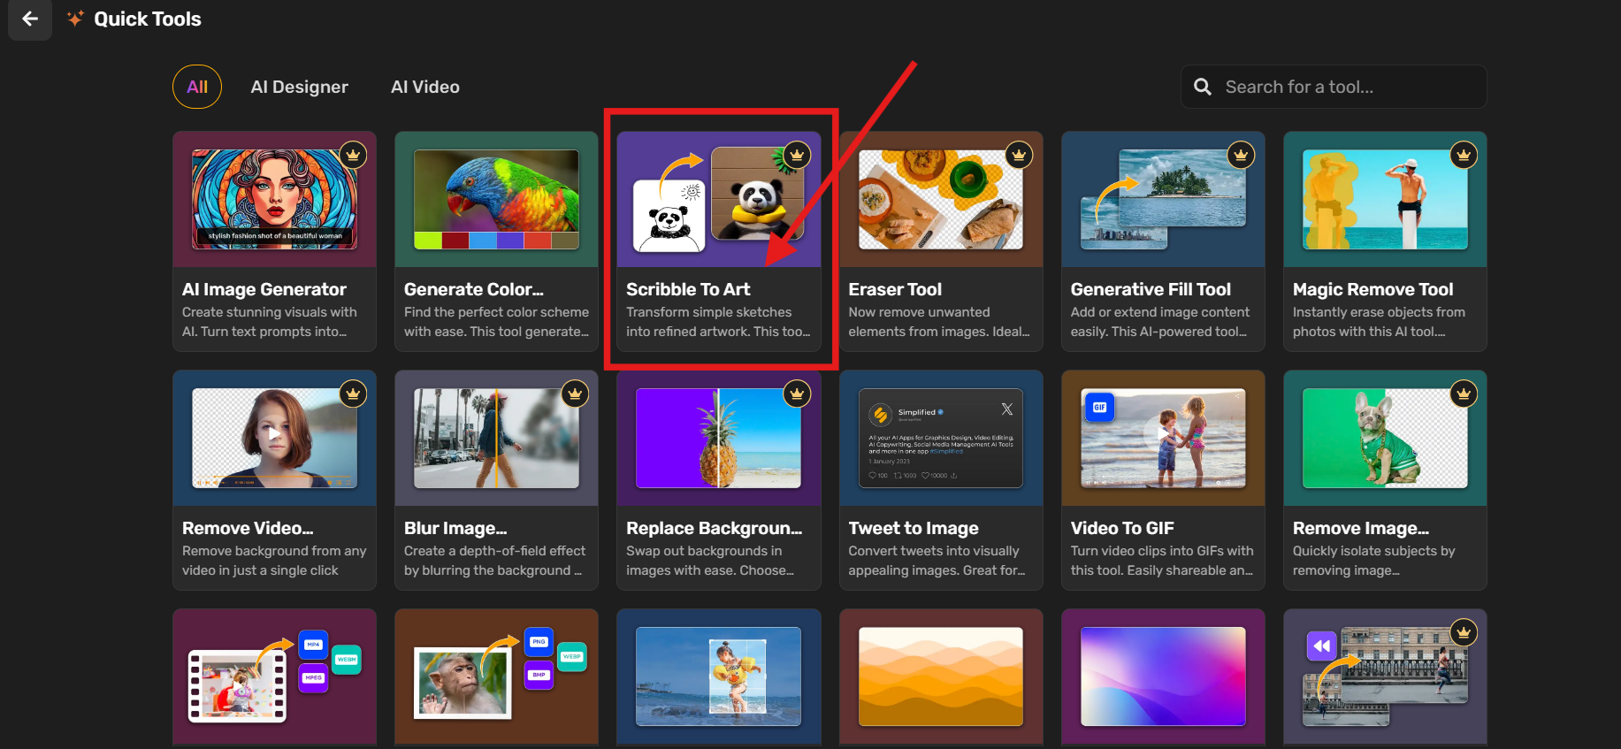This screenshot has width=1621, height=749.
Task: Click the Generative Fill Tool title
Action: [x=1151, y=289]
